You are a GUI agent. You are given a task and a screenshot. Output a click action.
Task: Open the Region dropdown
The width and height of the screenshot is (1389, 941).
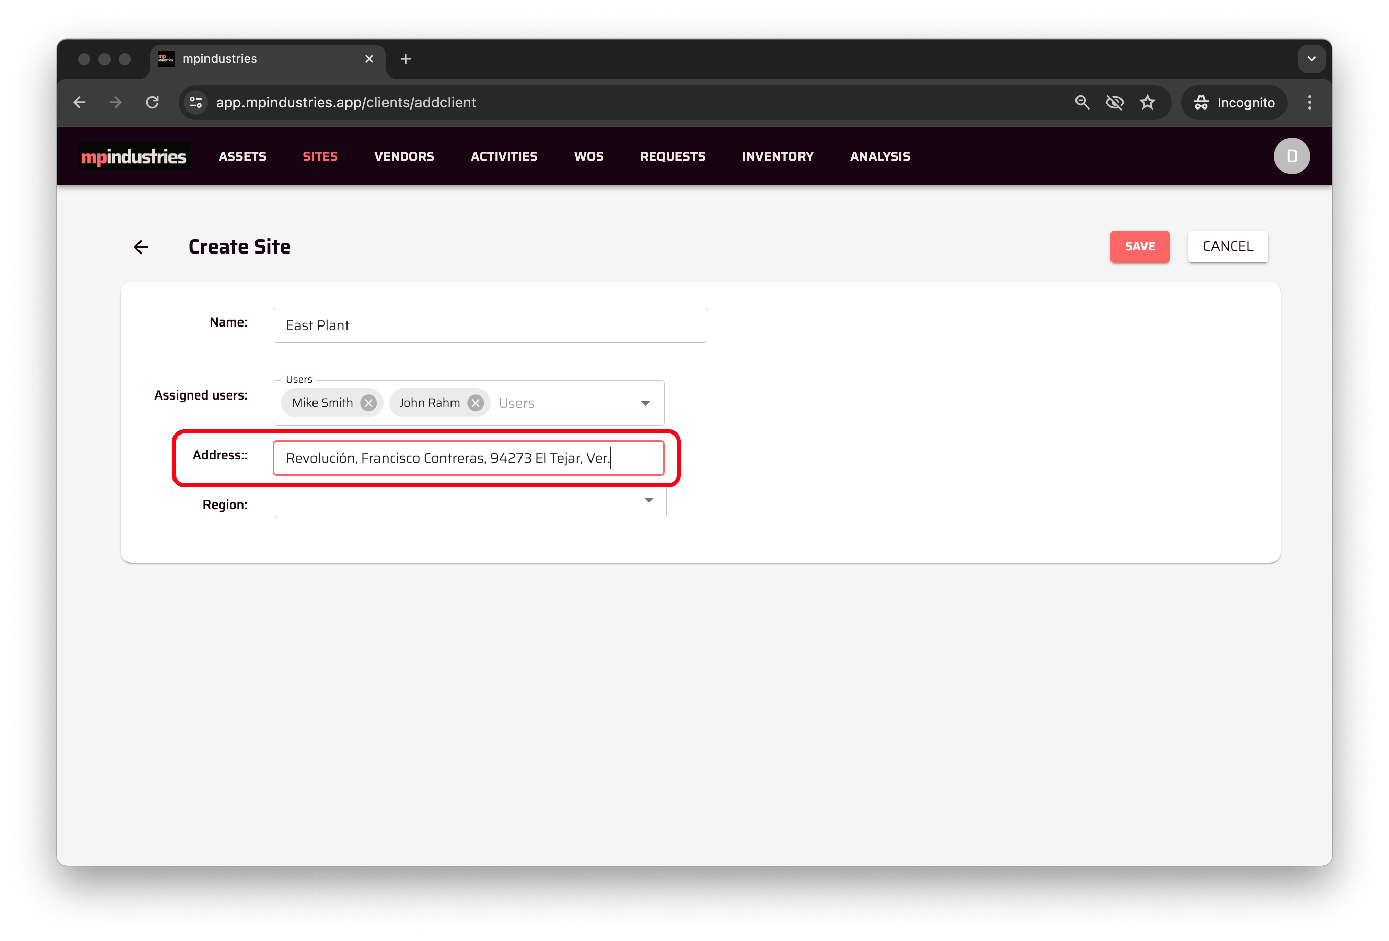pyautogui.click(x=648, y=501)
